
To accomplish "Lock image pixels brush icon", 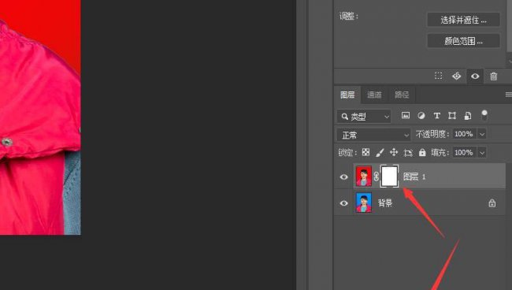I will [380, 153].
